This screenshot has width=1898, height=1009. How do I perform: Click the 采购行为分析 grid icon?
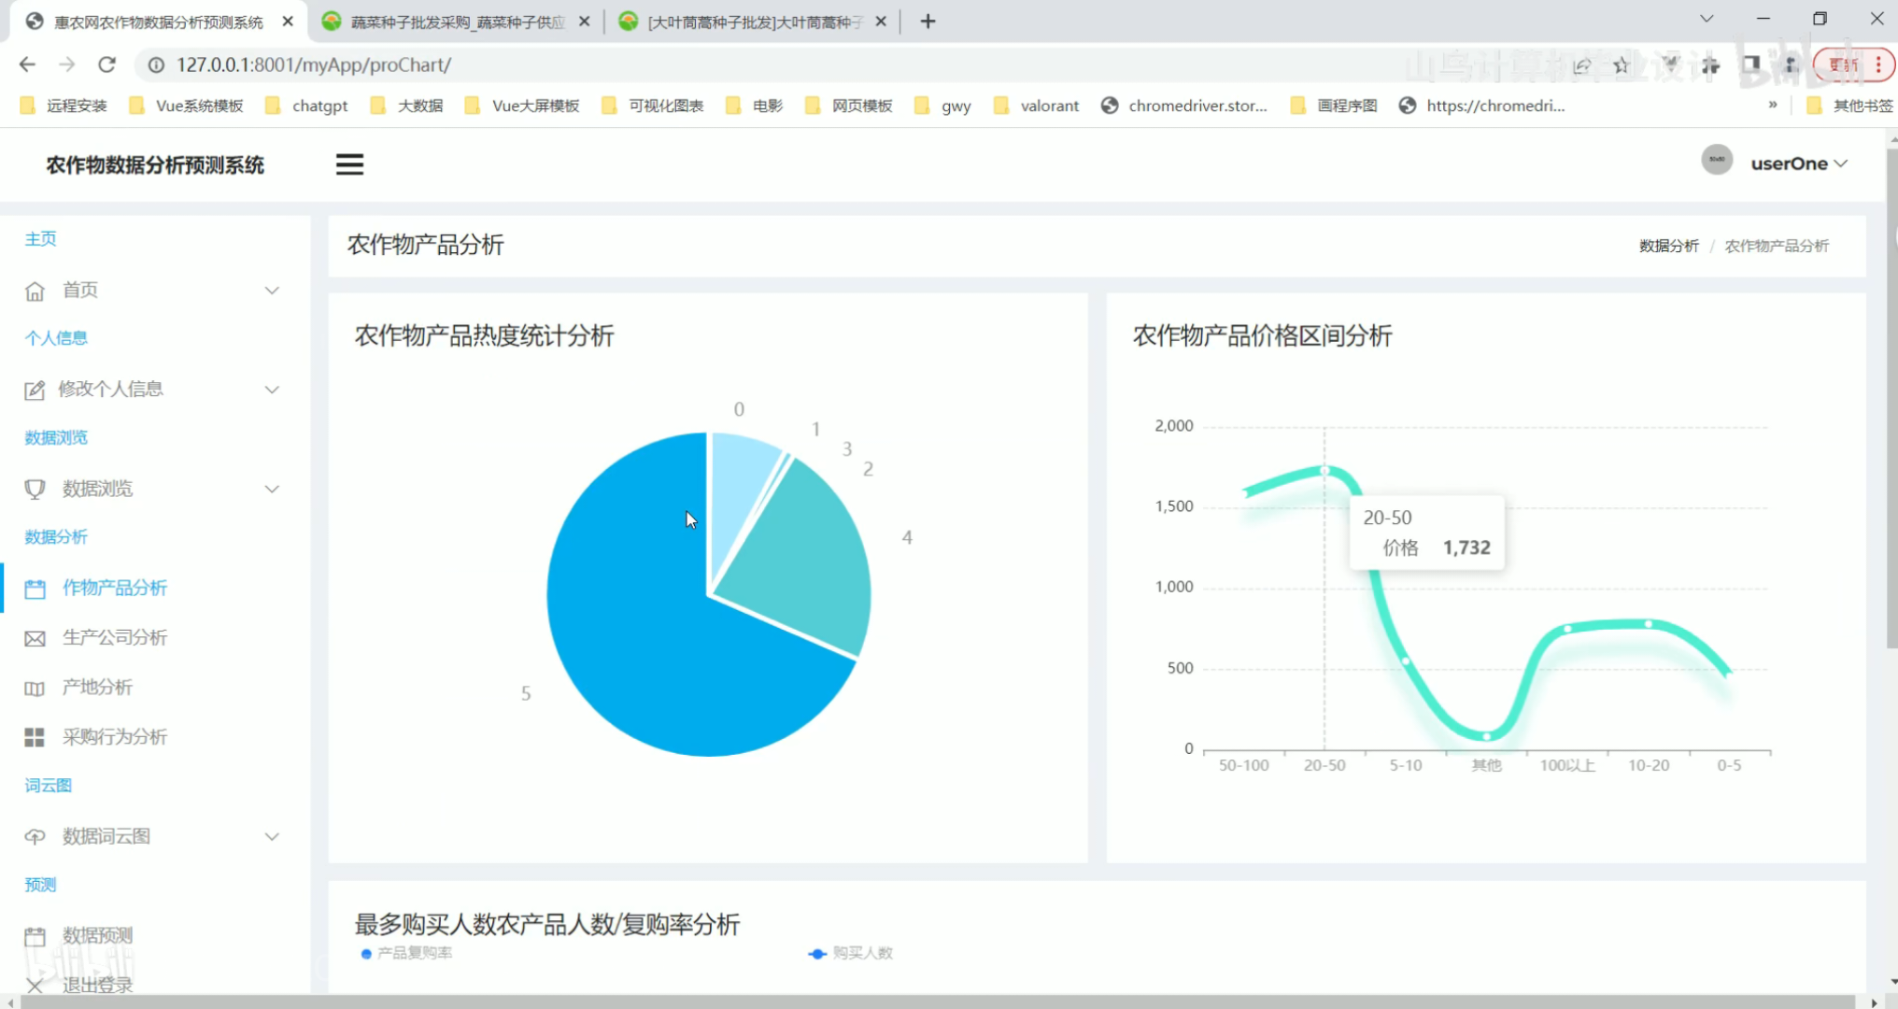(35, 738)
